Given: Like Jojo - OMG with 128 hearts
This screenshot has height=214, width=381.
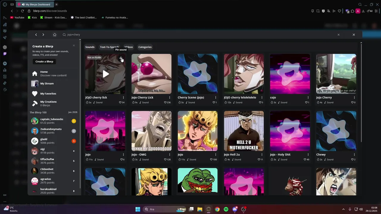Looking at the screenshot, I should (165, 160).
